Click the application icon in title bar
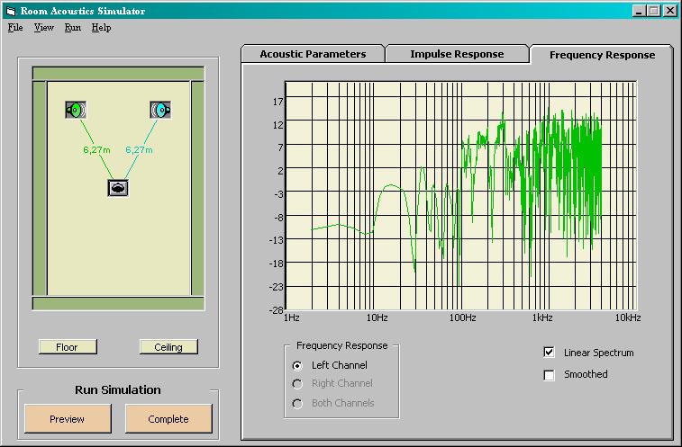Viewport: 682px width, 447px height. point(12,11)
